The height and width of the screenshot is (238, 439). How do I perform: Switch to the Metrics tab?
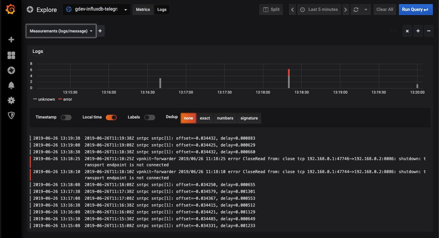(143, 10)
